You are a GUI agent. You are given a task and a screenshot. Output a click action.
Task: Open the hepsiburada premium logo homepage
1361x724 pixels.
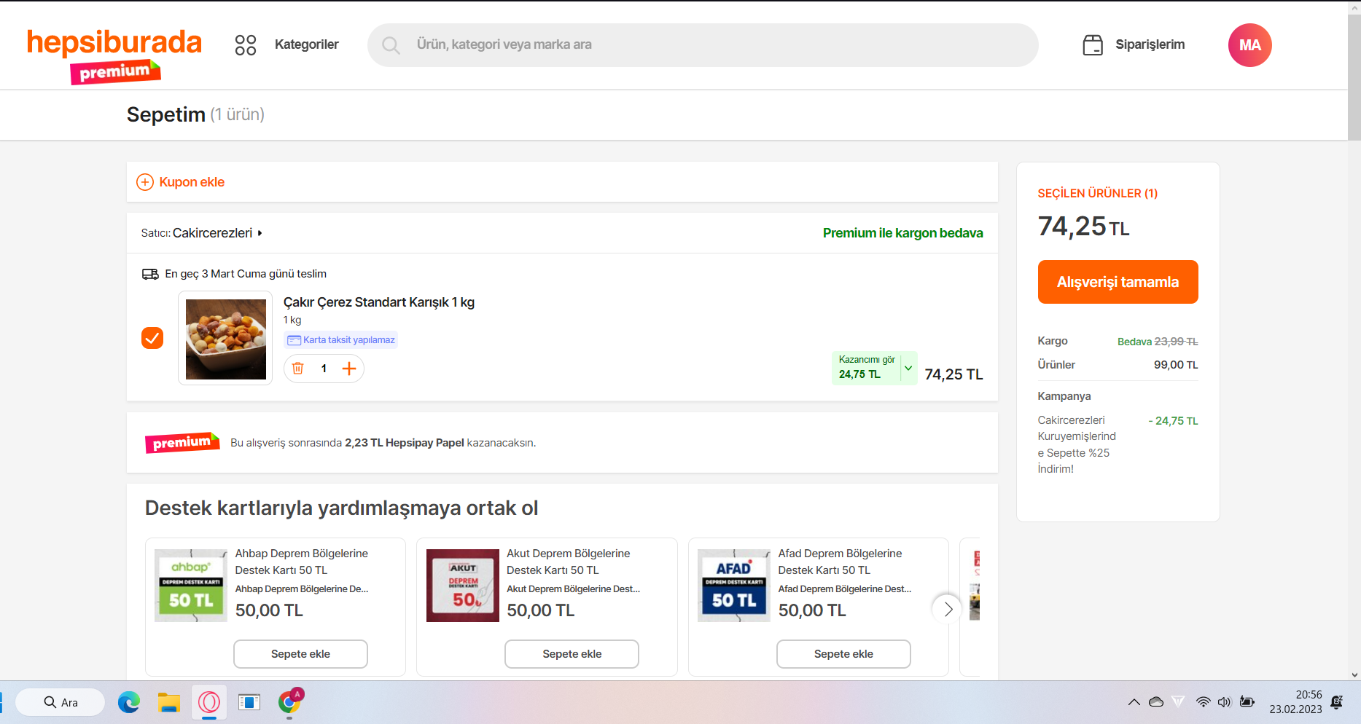pos(114,56)
